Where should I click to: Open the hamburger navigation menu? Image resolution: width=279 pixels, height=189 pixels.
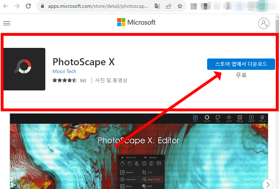(x=7, y=23)
